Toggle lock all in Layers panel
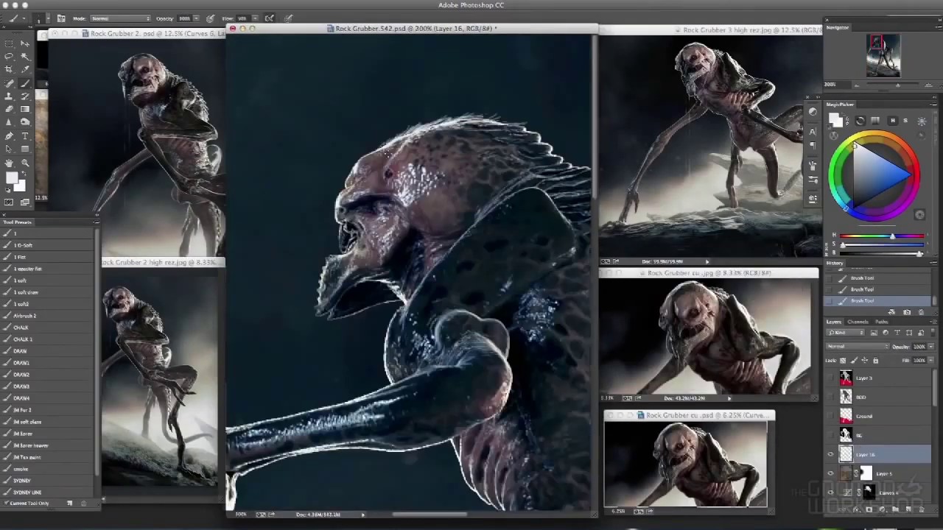The width and height of the screenshot is (943, 530). pos(875,360)
